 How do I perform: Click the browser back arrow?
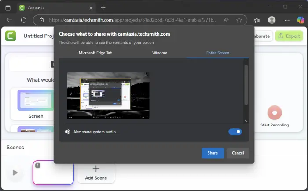tap(9, 20)
